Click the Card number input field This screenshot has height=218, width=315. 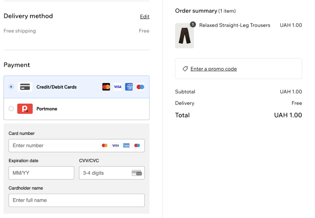point(52,145)
